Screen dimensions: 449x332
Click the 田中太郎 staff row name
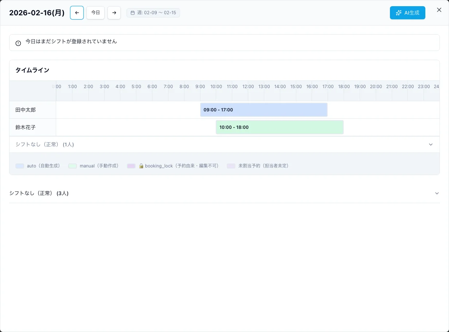tap(26, 110)
